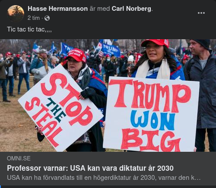
Task: Click the 'är med' text in header
Action: [x=100, y=9]
